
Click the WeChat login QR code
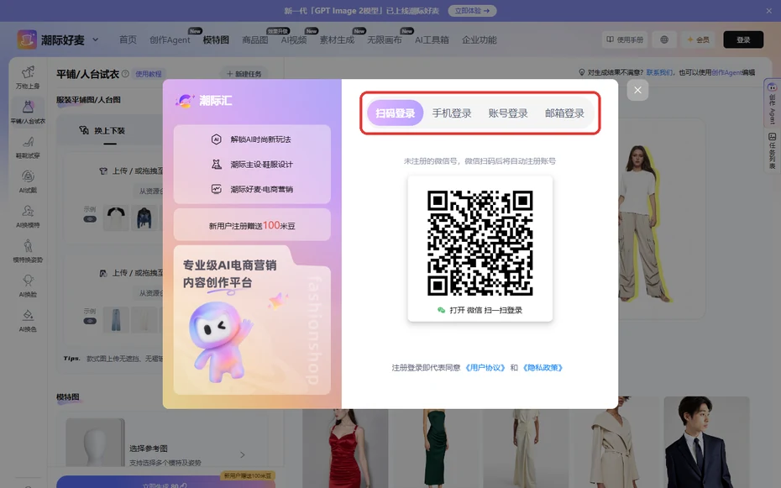coord(480,243)
